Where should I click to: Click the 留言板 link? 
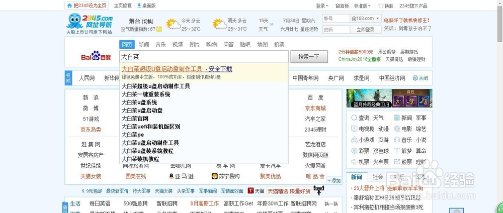point(342,6)
